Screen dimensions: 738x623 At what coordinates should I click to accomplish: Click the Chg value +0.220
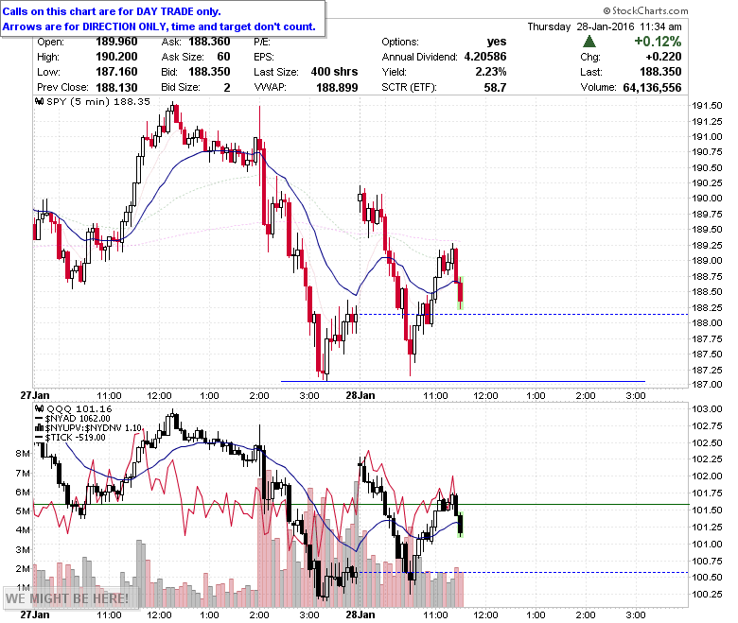[x=663, y=57]
